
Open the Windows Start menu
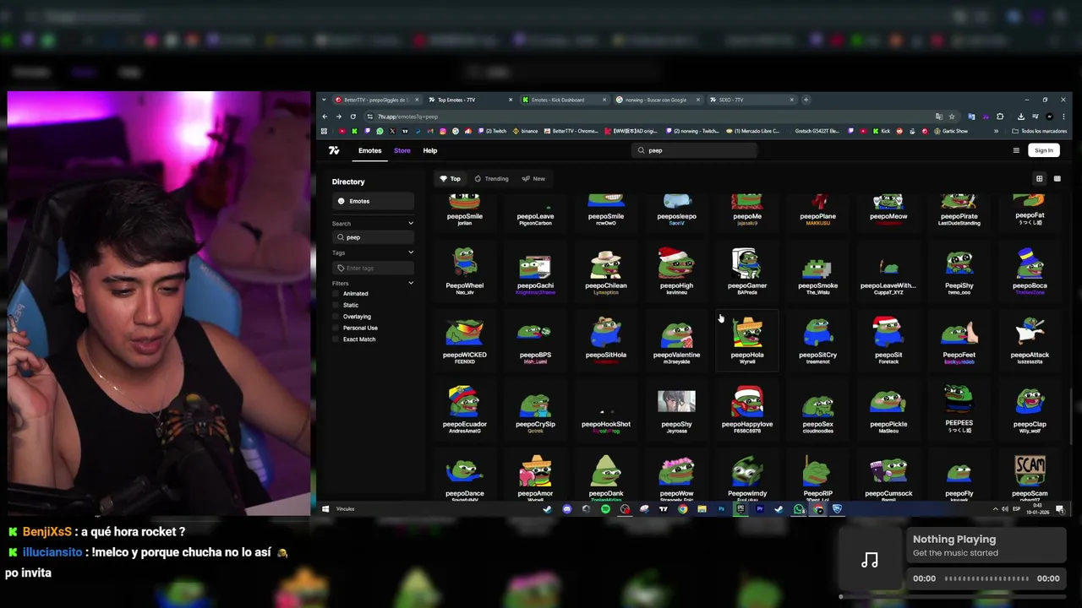point(325,508)
